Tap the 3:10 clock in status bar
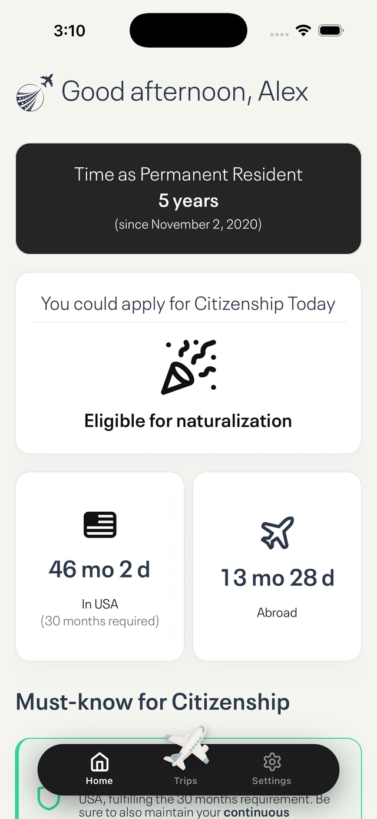Image resolution: width=377 pixels, height=819 pixels. (x=70, y=30)
